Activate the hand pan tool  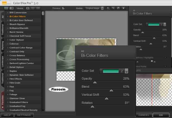tap(118, 8)
